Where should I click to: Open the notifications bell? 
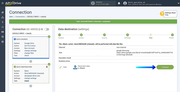(119, 3)
